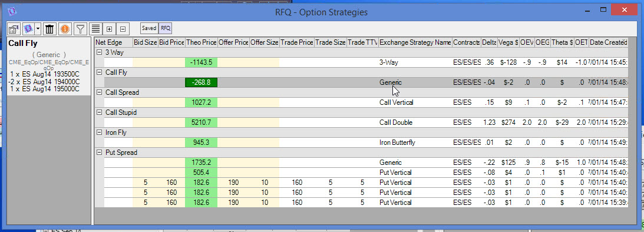Viewport: 644px width, 232px height.
Task: Maximize the RFQ Option Strategies window
Action: pos(603,10)
